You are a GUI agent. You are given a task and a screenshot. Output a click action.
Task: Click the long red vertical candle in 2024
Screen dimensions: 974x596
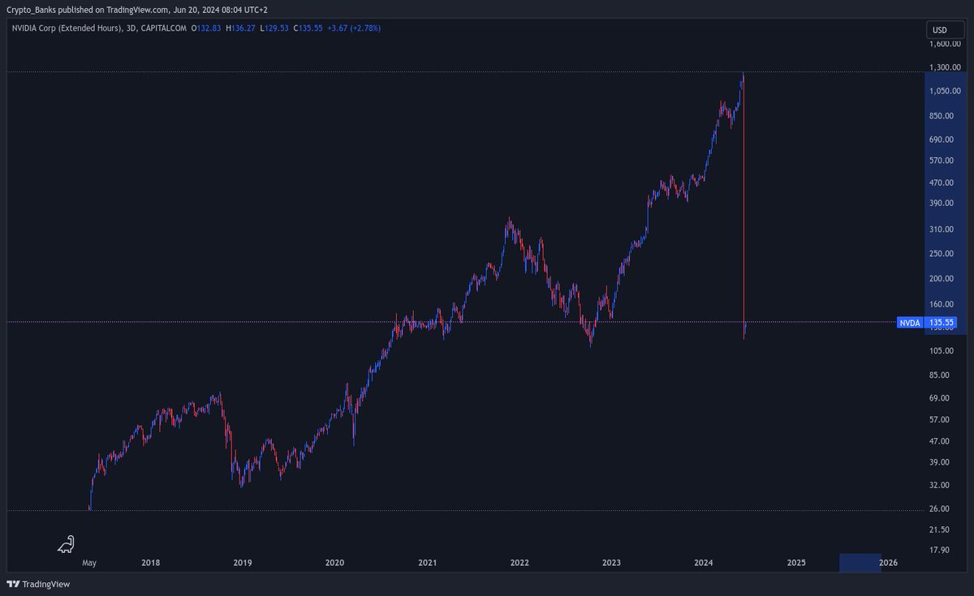pos(744,207)
